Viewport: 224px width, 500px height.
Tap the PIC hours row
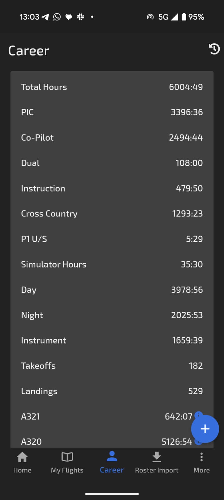click(x=112, y=112)
